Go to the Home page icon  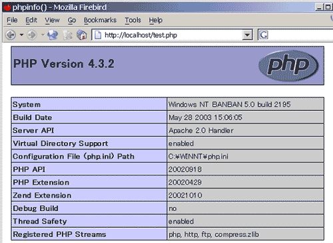click(x=82, y=35)
